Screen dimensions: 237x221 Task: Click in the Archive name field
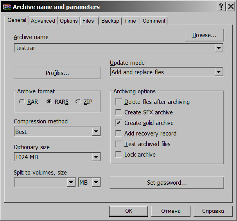tap(113, 48)
